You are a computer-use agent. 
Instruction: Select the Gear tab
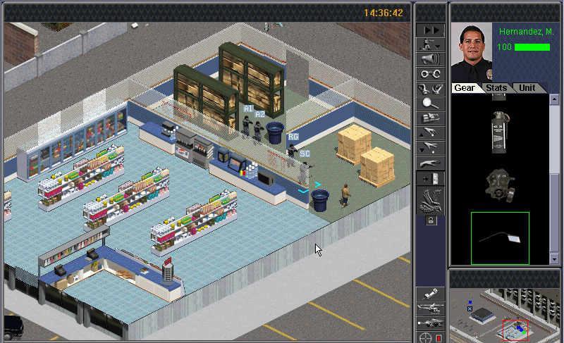pyautogui.click(x=465, y=88)
